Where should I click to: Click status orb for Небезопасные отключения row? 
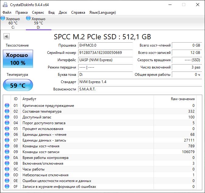[x=7, y=175]
